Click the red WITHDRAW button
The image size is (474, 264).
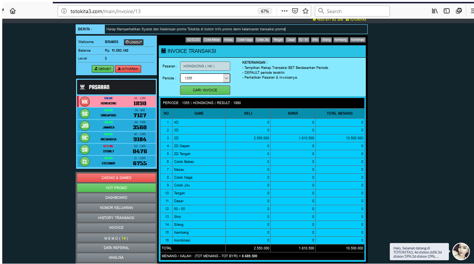point(128,69)
